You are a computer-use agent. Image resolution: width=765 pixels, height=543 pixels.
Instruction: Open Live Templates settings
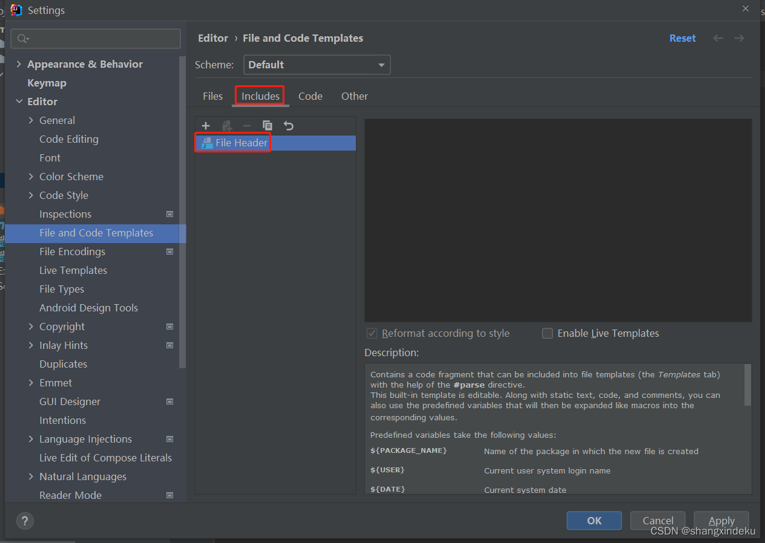coord(73,270)
